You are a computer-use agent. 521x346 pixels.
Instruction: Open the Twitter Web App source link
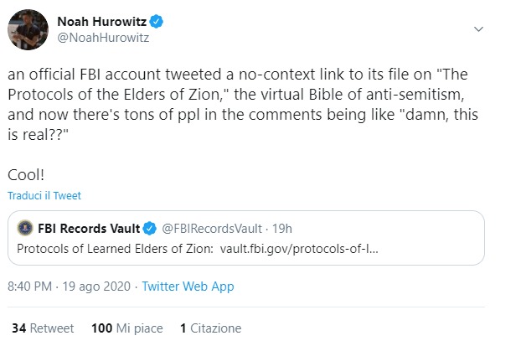(188, 287)
